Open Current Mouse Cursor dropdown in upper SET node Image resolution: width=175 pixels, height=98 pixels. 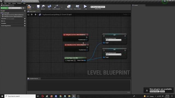(x=113, y=40)
